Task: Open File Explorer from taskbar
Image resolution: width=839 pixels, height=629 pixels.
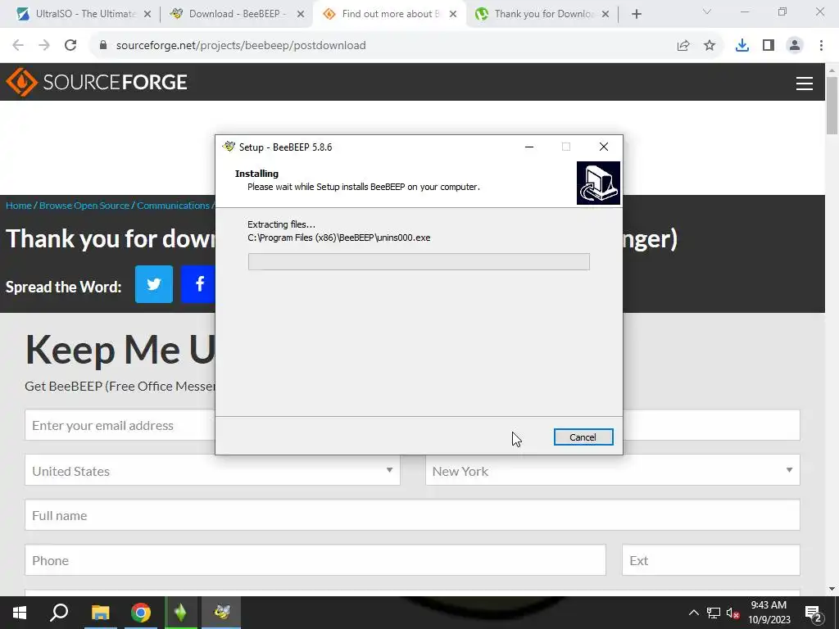Action: (x=100, y=613)
